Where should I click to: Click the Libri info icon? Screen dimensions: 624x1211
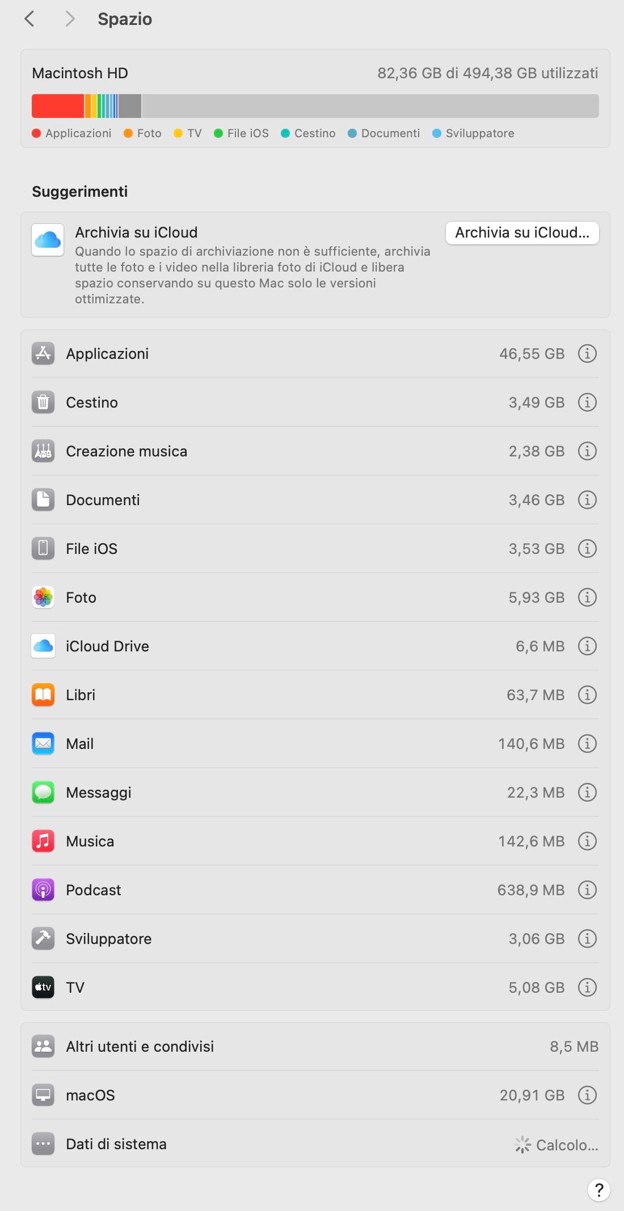point(587,695)
